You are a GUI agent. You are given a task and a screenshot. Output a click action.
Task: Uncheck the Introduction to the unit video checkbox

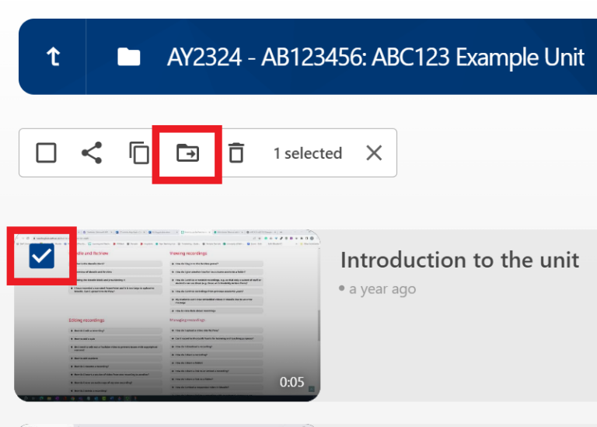[x=41, y=256]
